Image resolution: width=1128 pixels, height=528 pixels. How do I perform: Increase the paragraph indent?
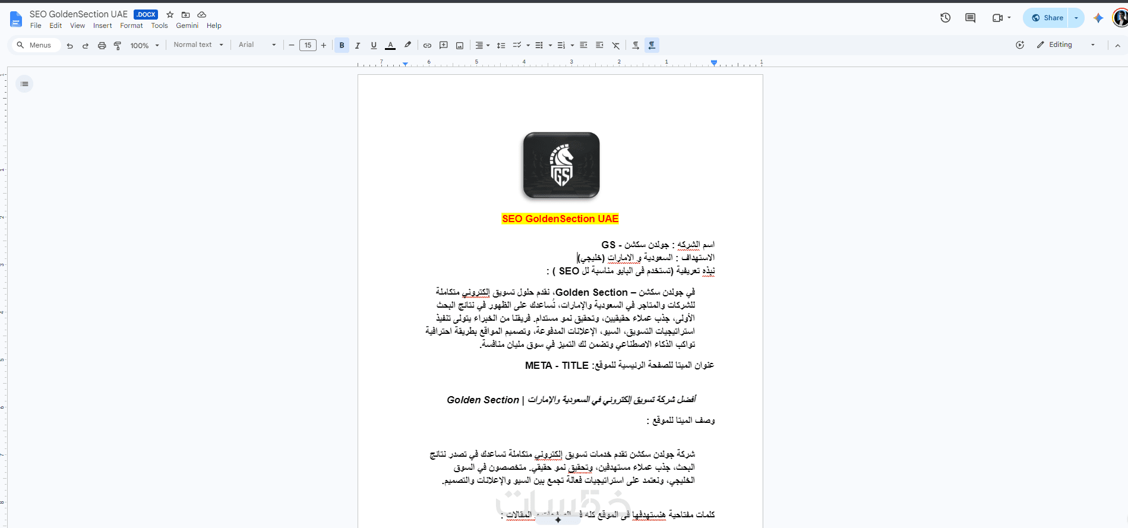(x=600, y=45)
